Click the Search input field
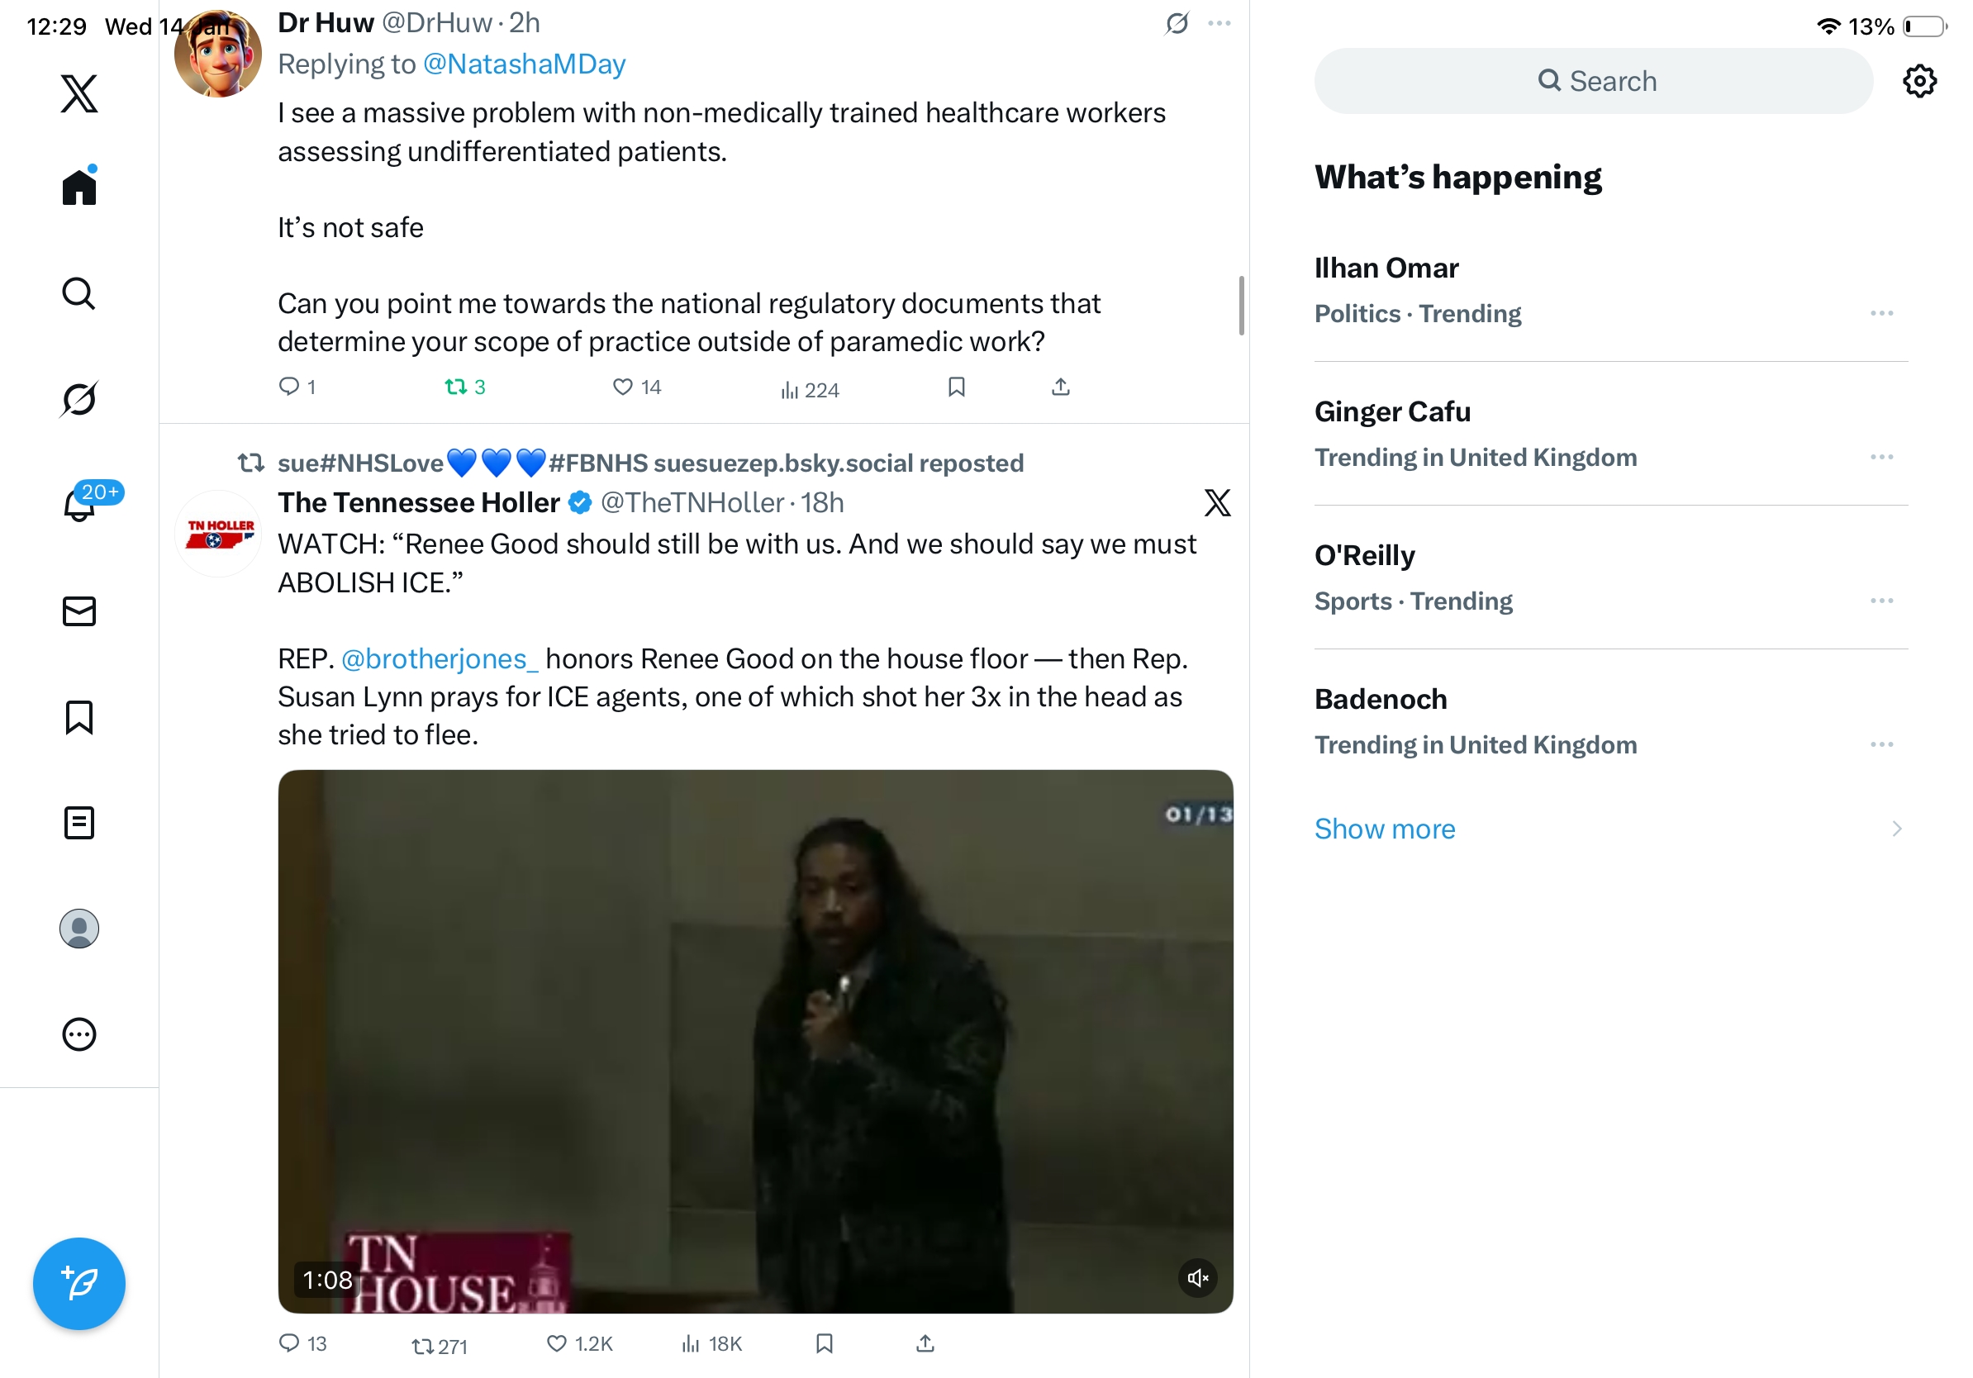This screenshot has height=1378, width=1973. click(x=1594, y=81)
